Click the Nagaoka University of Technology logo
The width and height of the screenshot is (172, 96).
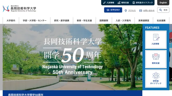[x=19, y=9]
